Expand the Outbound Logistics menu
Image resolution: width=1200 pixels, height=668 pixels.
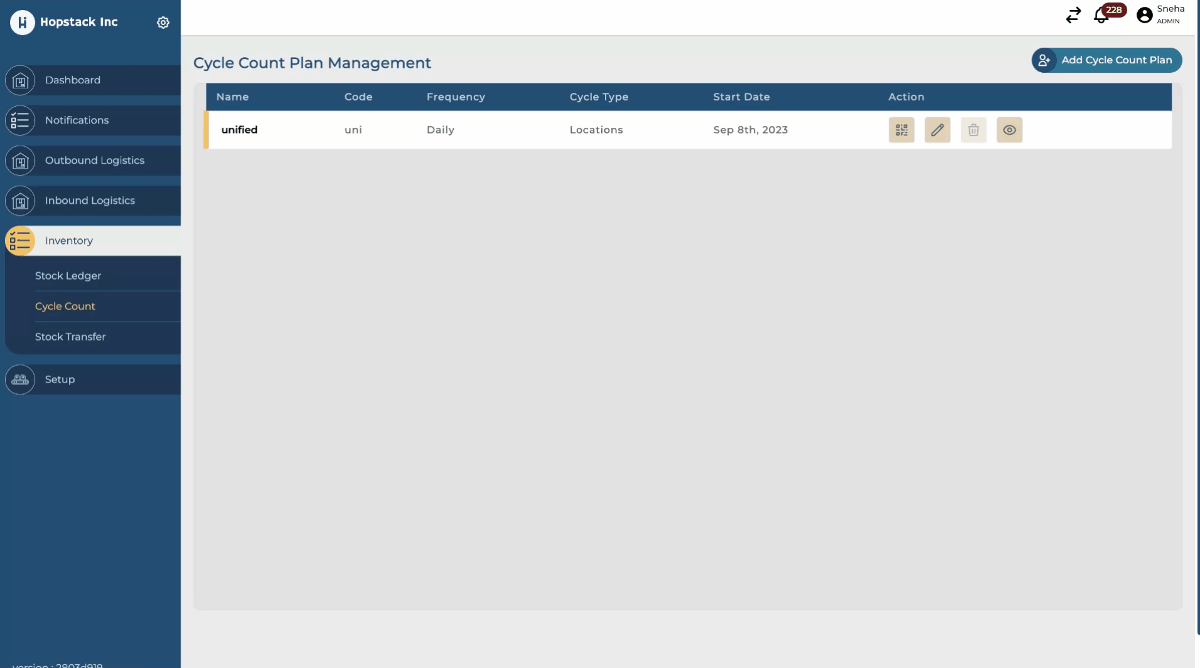(94, 161)
